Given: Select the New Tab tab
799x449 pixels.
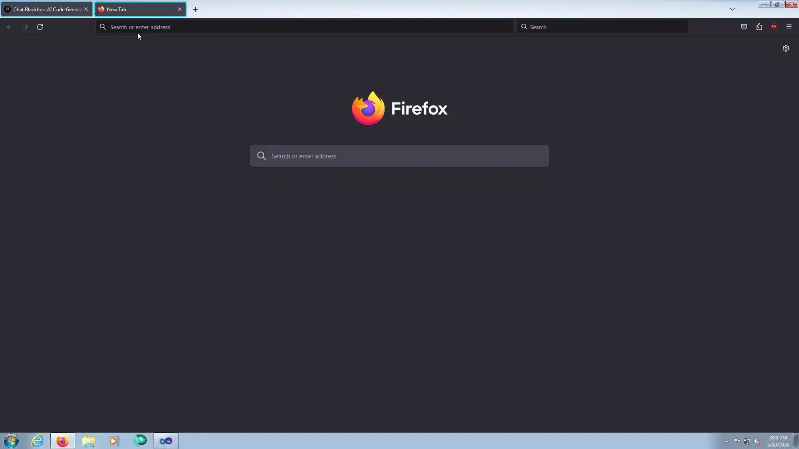Looking at the screenshot, I should point(137,9).
